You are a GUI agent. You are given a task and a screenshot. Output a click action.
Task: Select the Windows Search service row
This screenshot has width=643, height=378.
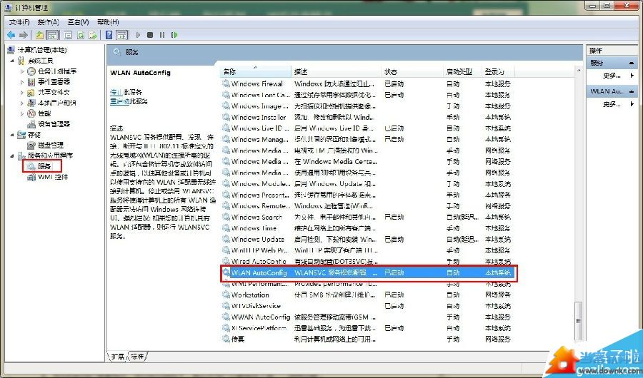click(367, 217)
